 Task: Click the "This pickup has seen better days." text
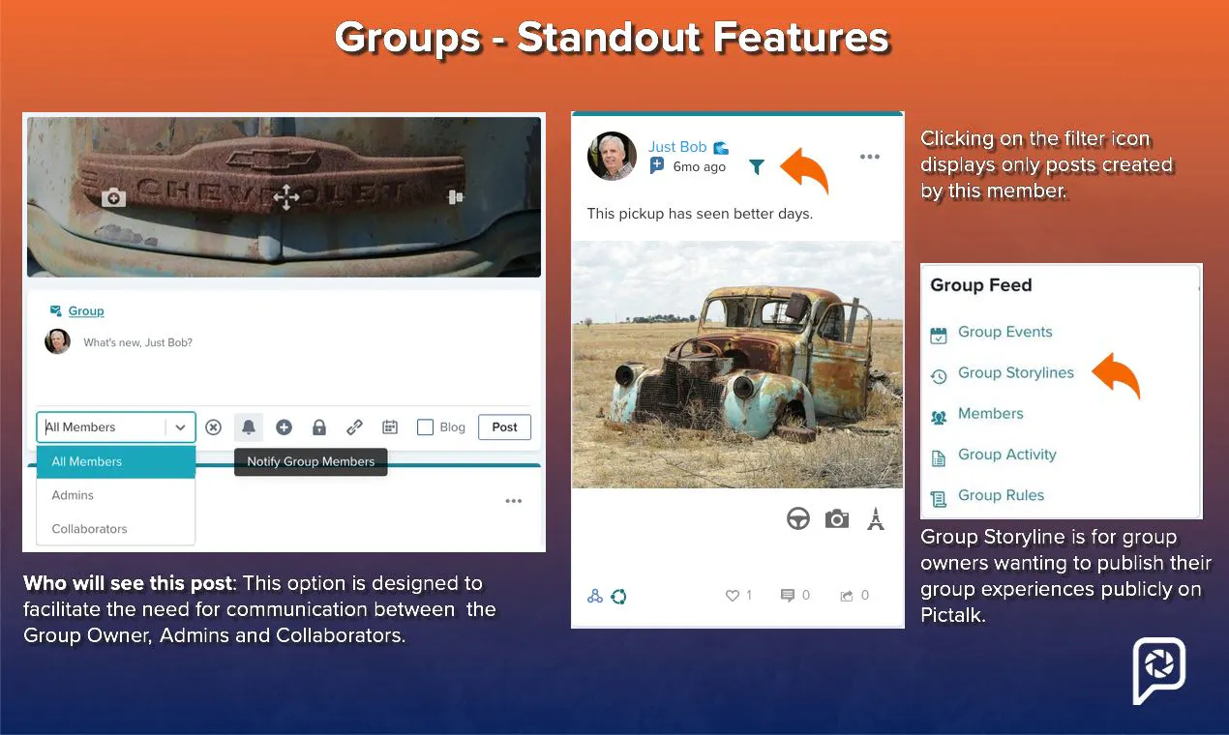pyautogui.click(x=700, y=214)
